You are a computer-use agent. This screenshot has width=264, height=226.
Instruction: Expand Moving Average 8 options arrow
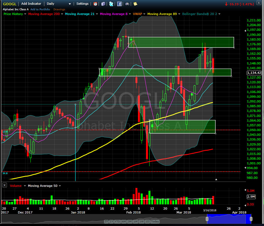coord(130,14)
